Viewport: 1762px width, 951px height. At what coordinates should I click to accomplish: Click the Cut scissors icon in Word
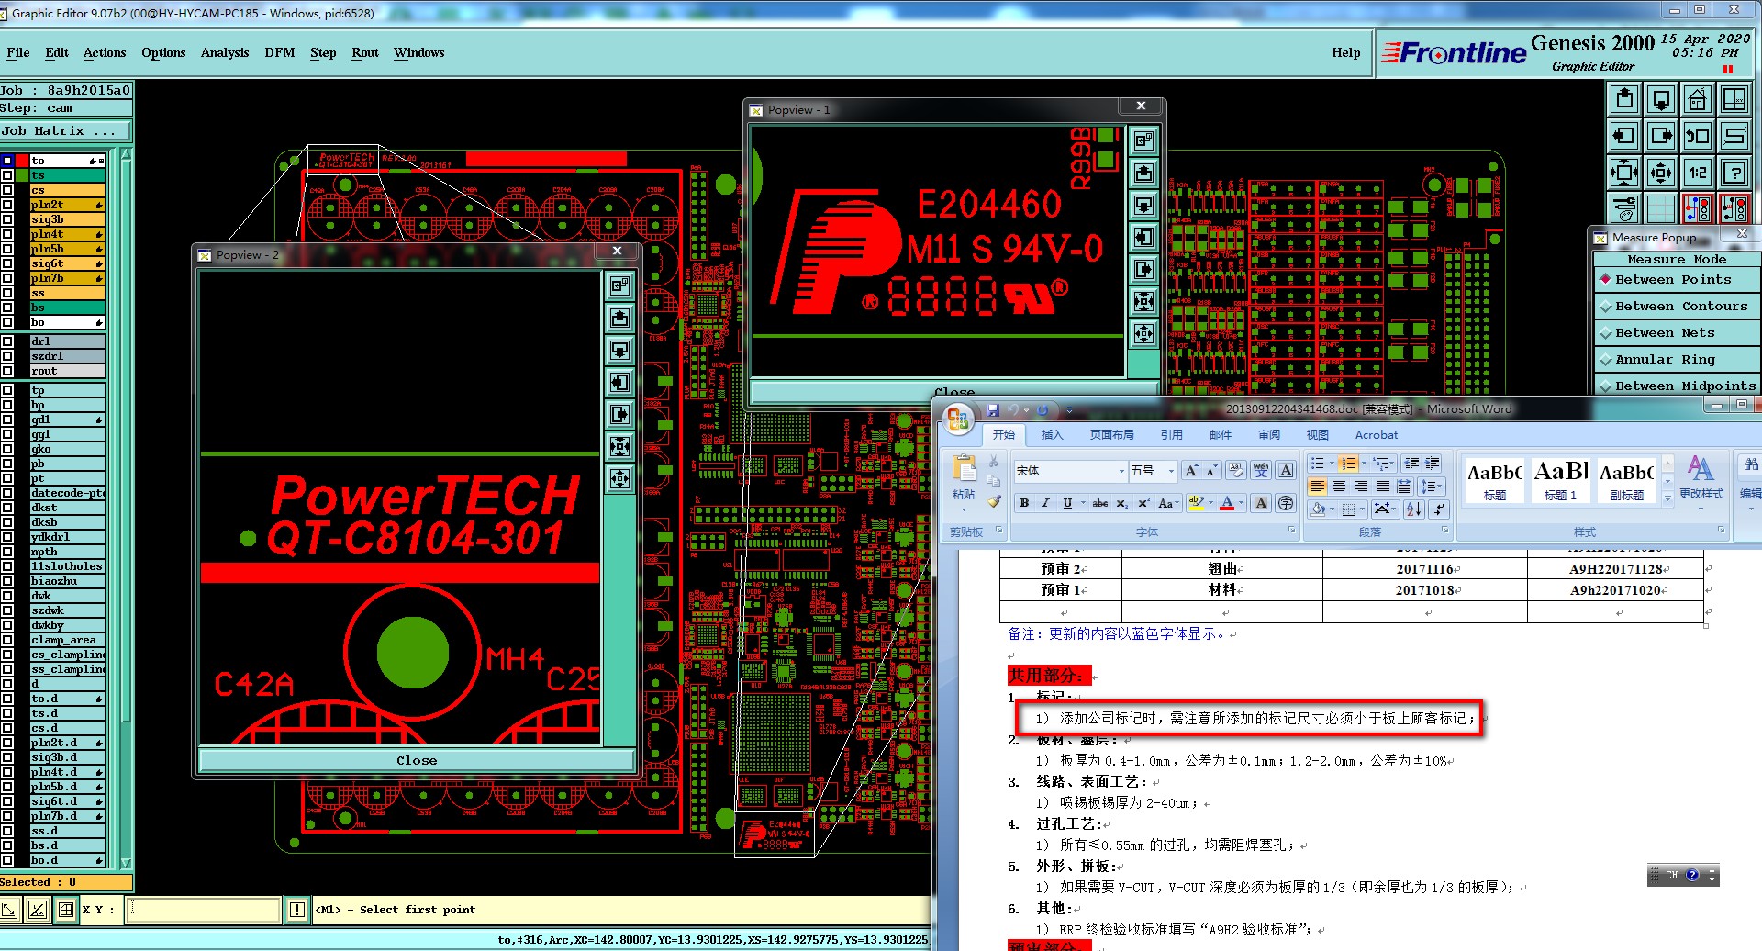click(994, 461)
